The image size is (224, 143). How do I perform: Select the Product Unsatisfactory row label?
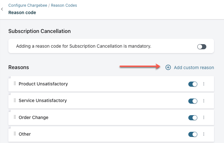(43, 84)
